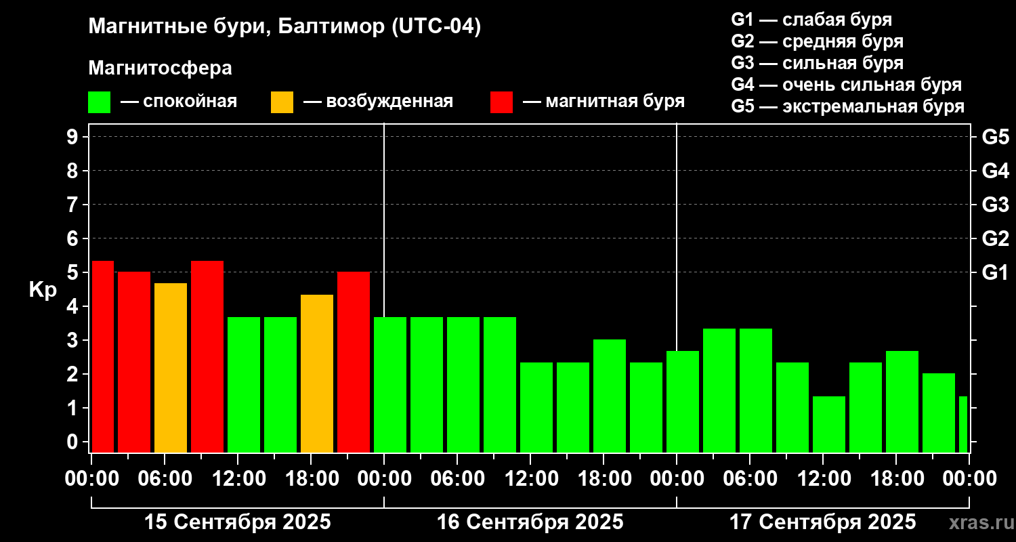Click the green 'спокойная' legend swatch
1016x542 pixels.
[x=99, y=102]
